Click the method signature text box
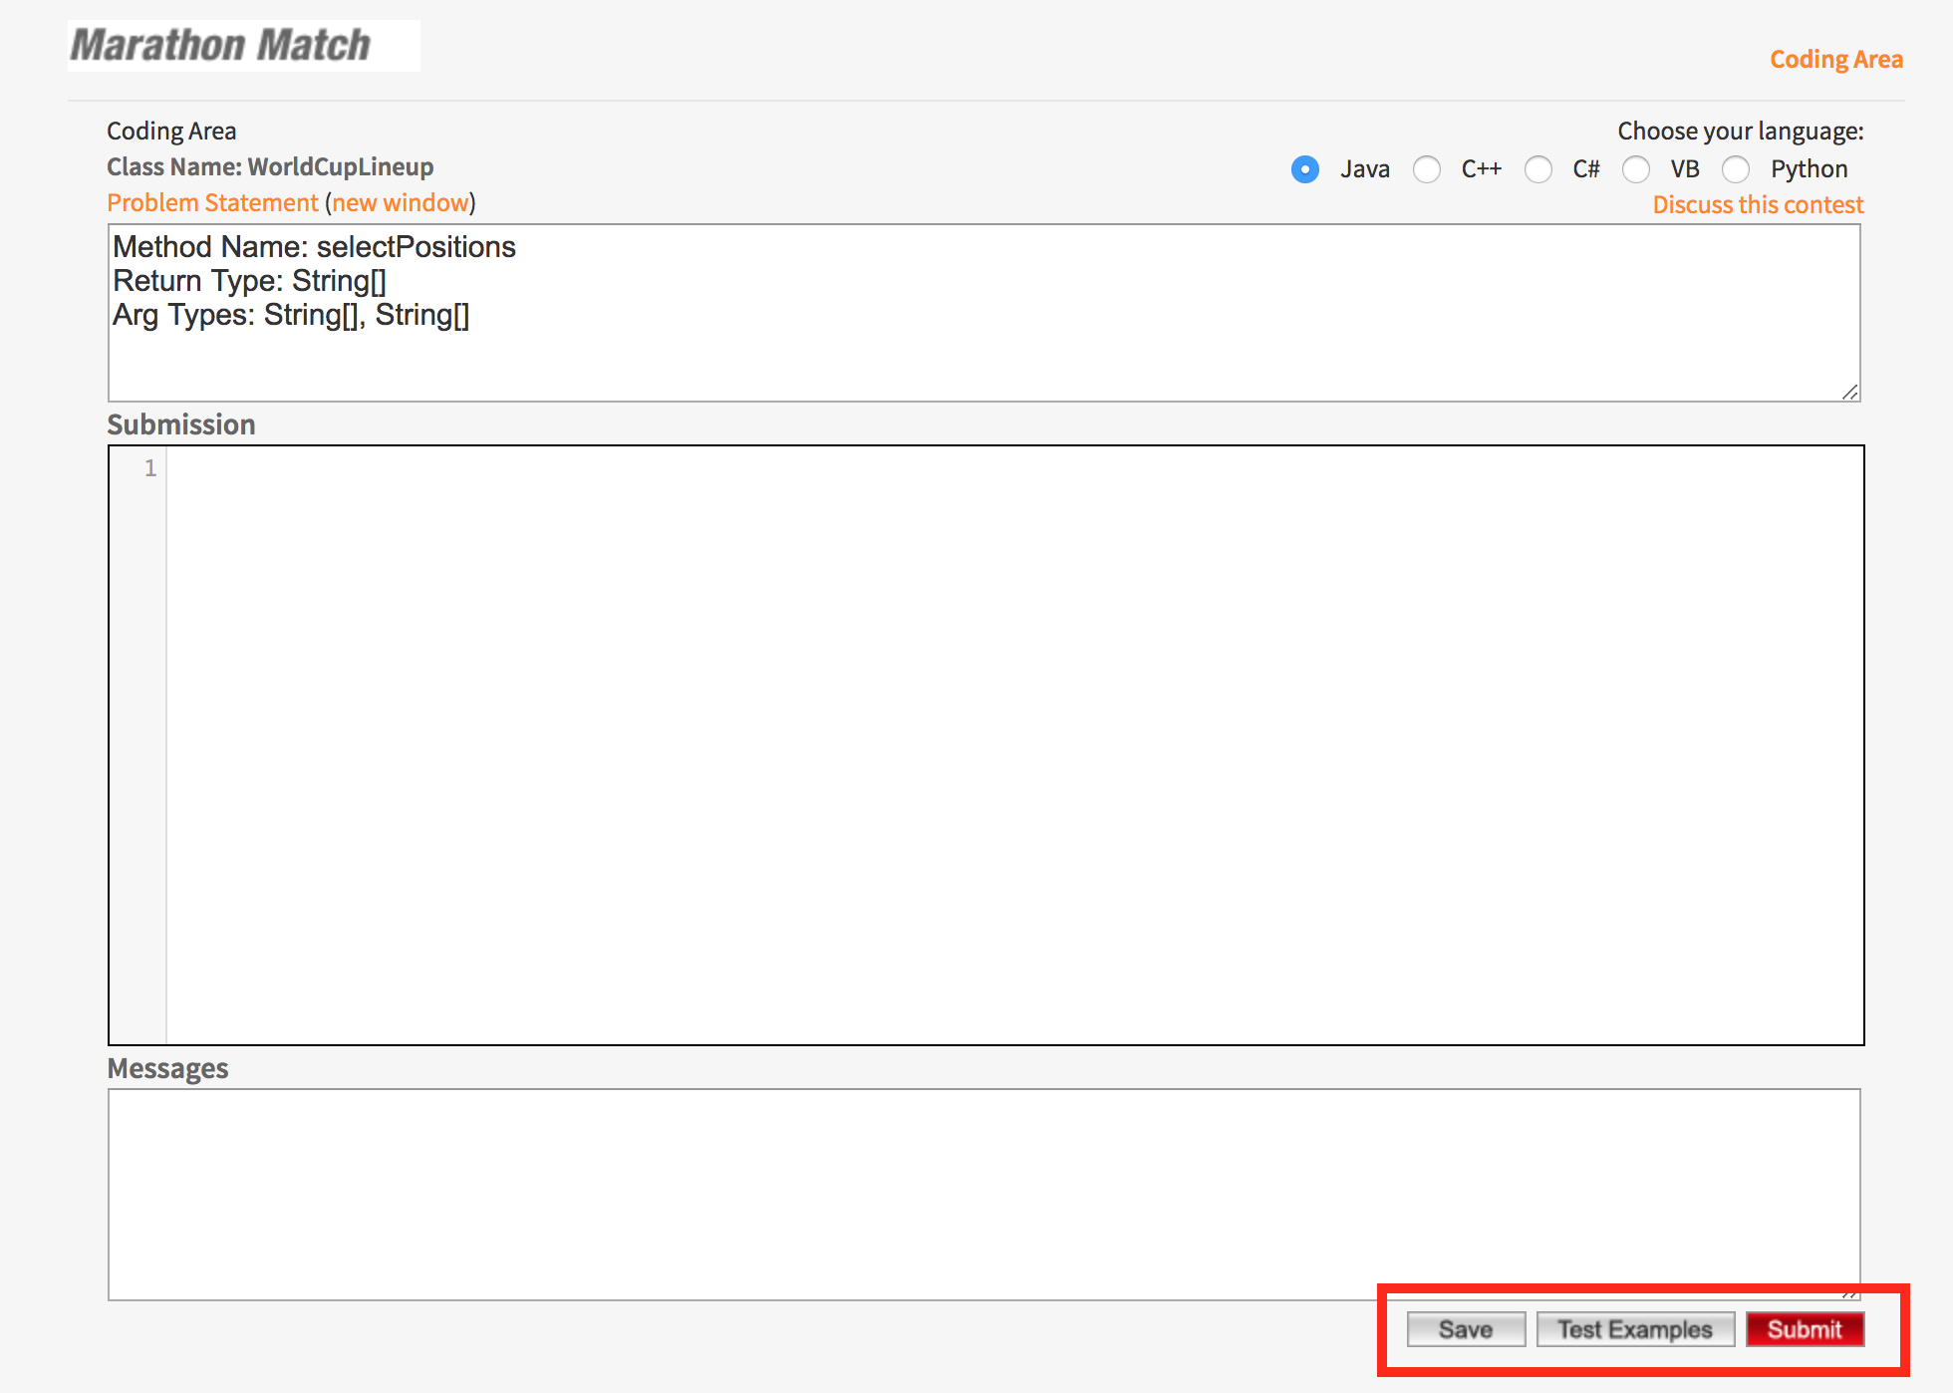Image resolution: width=1953 pixels, height=1393 pixels. [x=982, y=313]
